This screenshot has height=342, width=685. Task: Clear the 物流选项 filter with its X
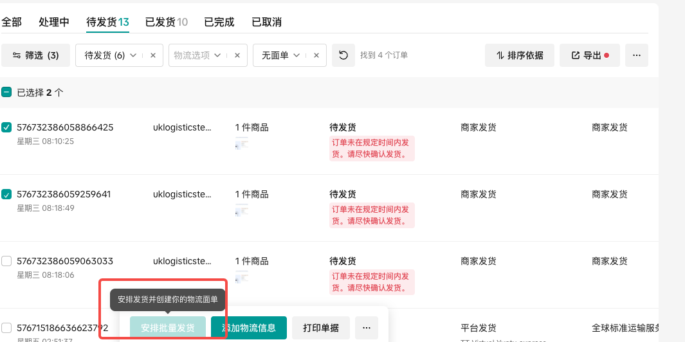pyautogui.click(x=237, y=55)
